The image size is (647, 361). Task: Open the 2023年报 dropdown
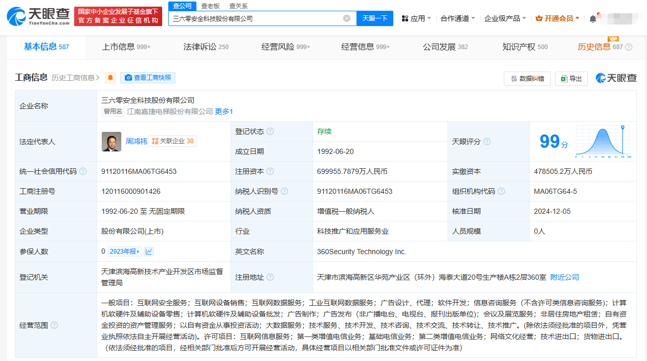pos(125,251)
